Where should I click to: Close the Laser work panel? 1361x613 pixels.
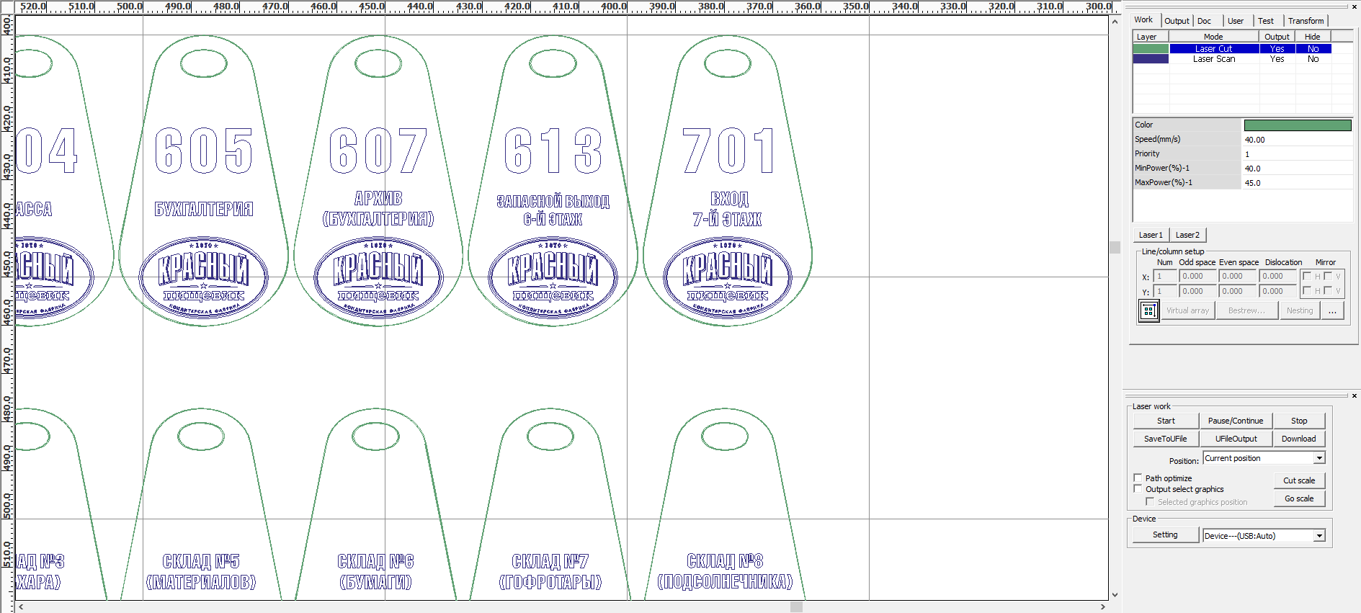click(x=1354, y=395)
